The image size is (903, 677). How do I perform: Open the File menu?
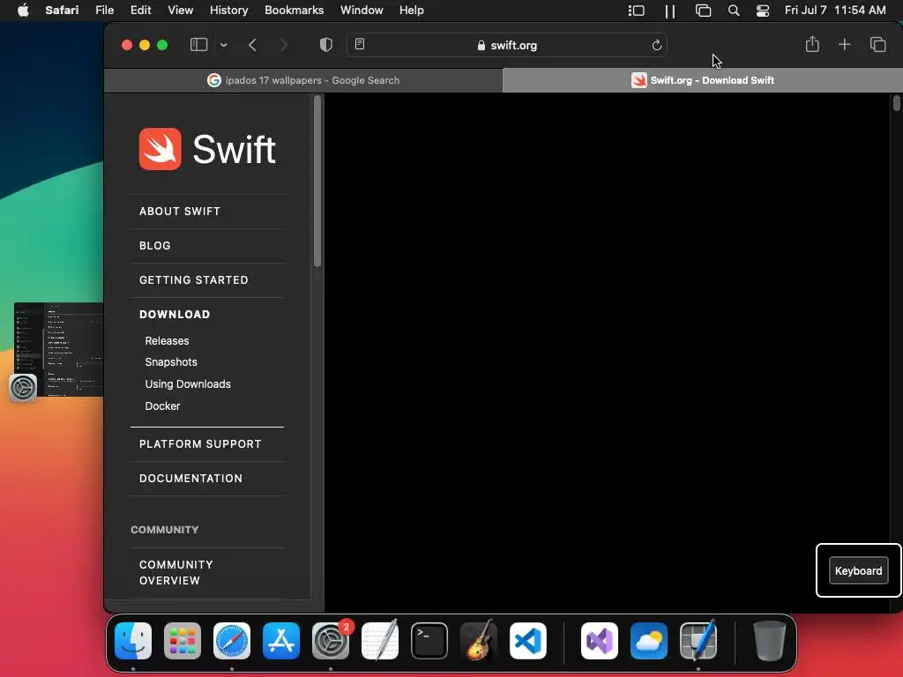pyautogui.click(x=104, y=11)
